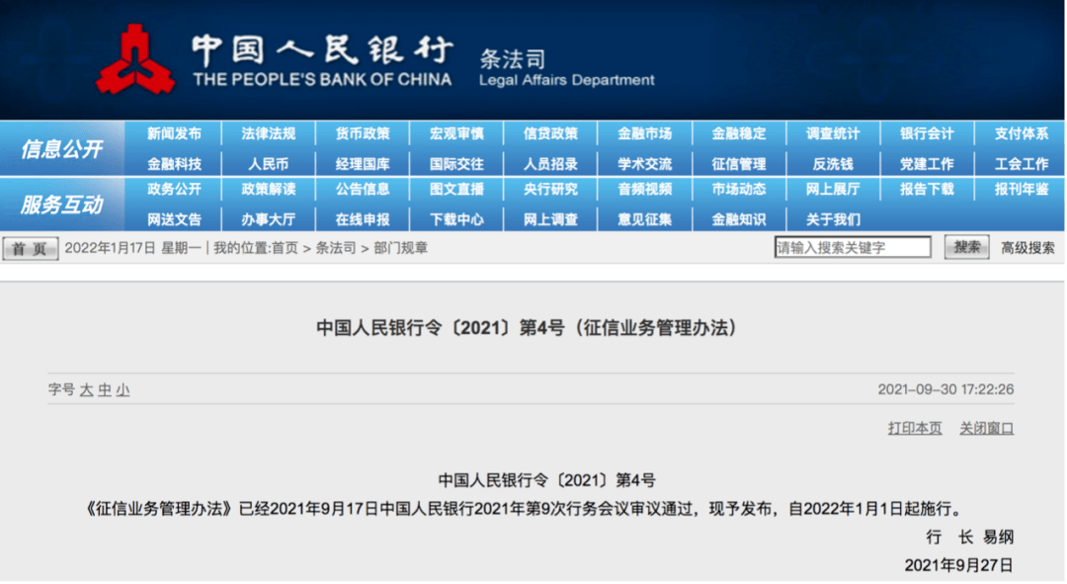This screenshot has height=584, width=1067.
Task: Click the 条法司 Legal Affairs Department heading
Action: 567,68
